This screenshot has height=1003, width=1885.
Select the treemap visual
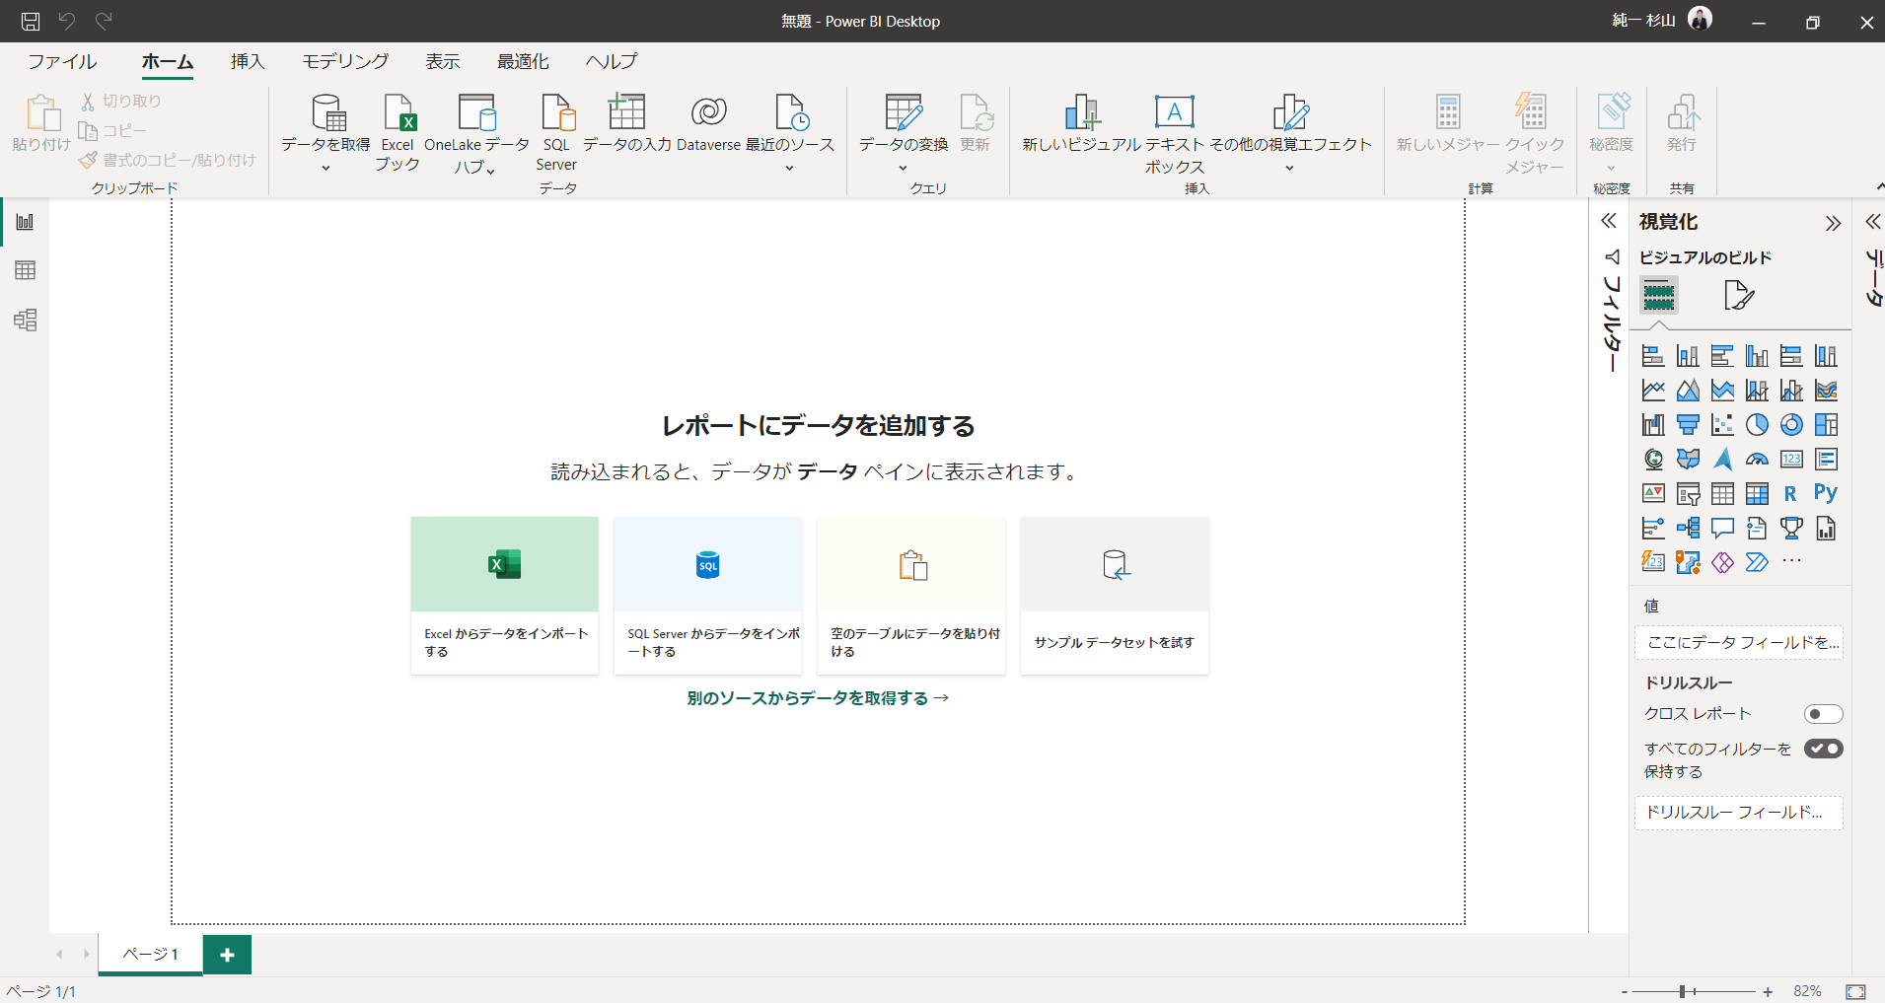[x=1826, y=425]
